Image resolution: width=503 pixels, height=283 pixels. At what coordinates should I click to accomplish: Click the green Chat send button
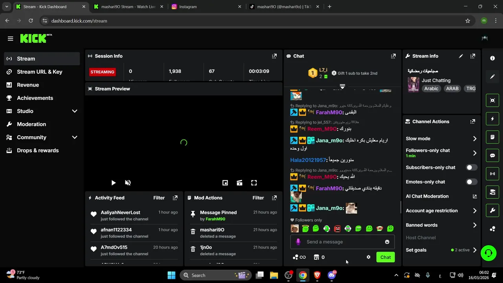[x=386, y=257]
